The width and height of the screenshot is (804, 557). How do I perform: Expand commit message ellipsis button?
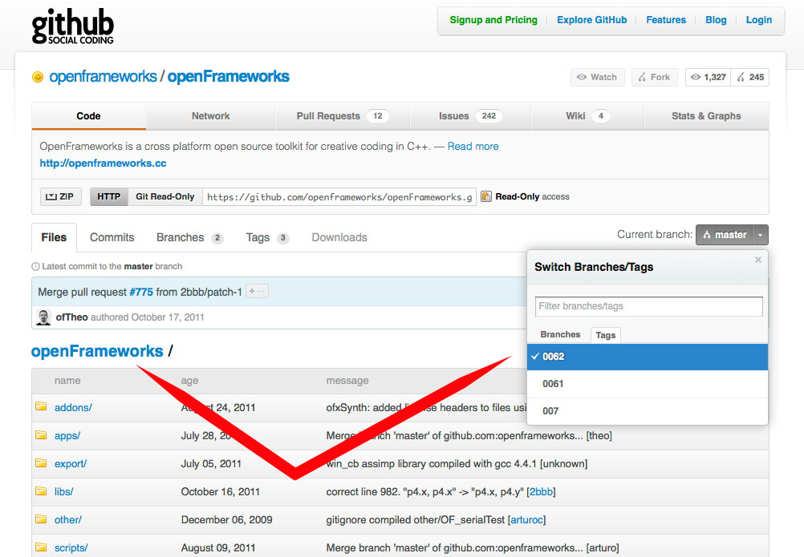[x=257, y=291]
